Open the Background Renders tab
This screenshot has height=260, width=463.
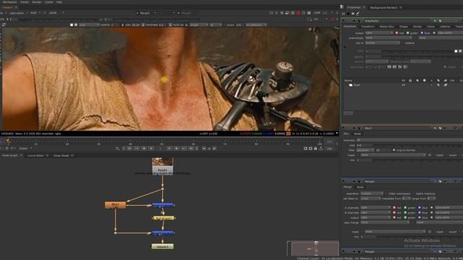tap(383, 7)
